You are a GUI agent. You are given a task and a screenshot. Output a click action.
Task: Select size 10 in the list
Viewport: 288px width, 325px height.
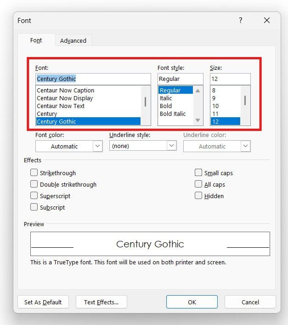(x=225, y=106)
